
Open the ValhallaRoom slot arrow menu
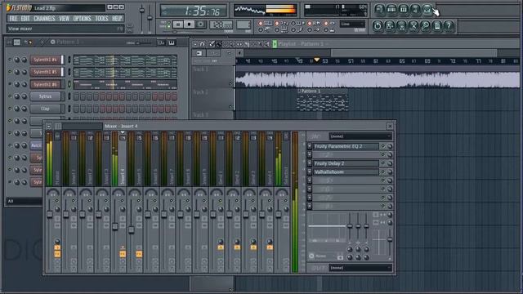click(310, 172)
